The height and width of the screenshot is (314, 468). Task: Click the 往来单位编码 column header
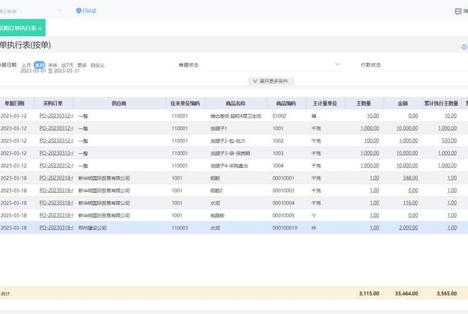click(x=185, y=104)
